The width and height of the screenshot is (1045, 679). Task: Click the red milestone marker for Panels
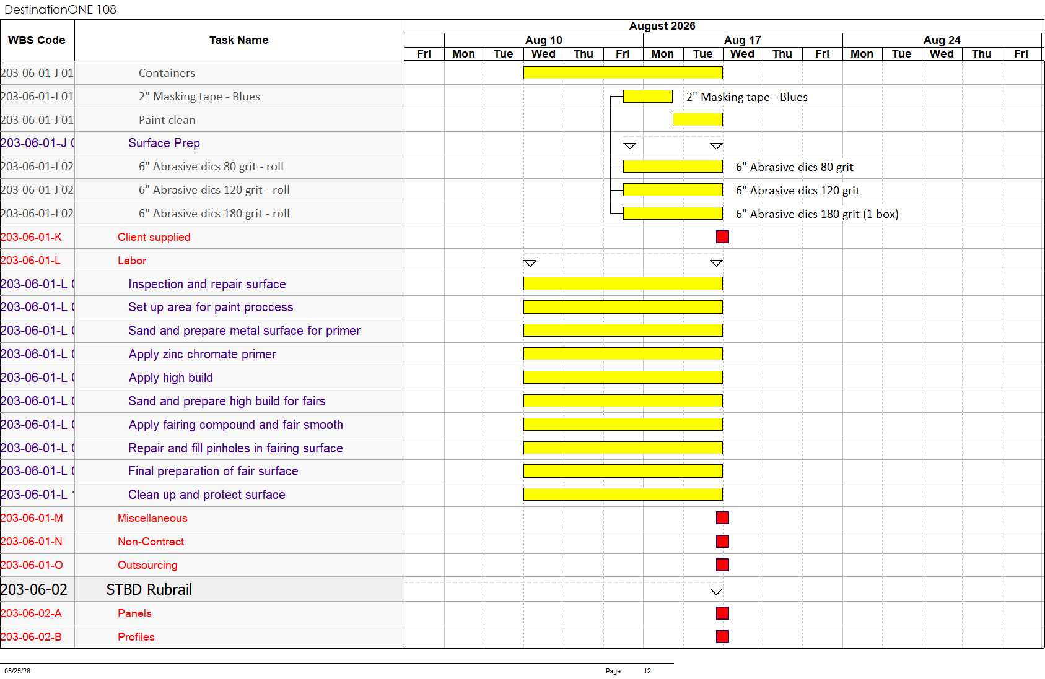point(722,613)
